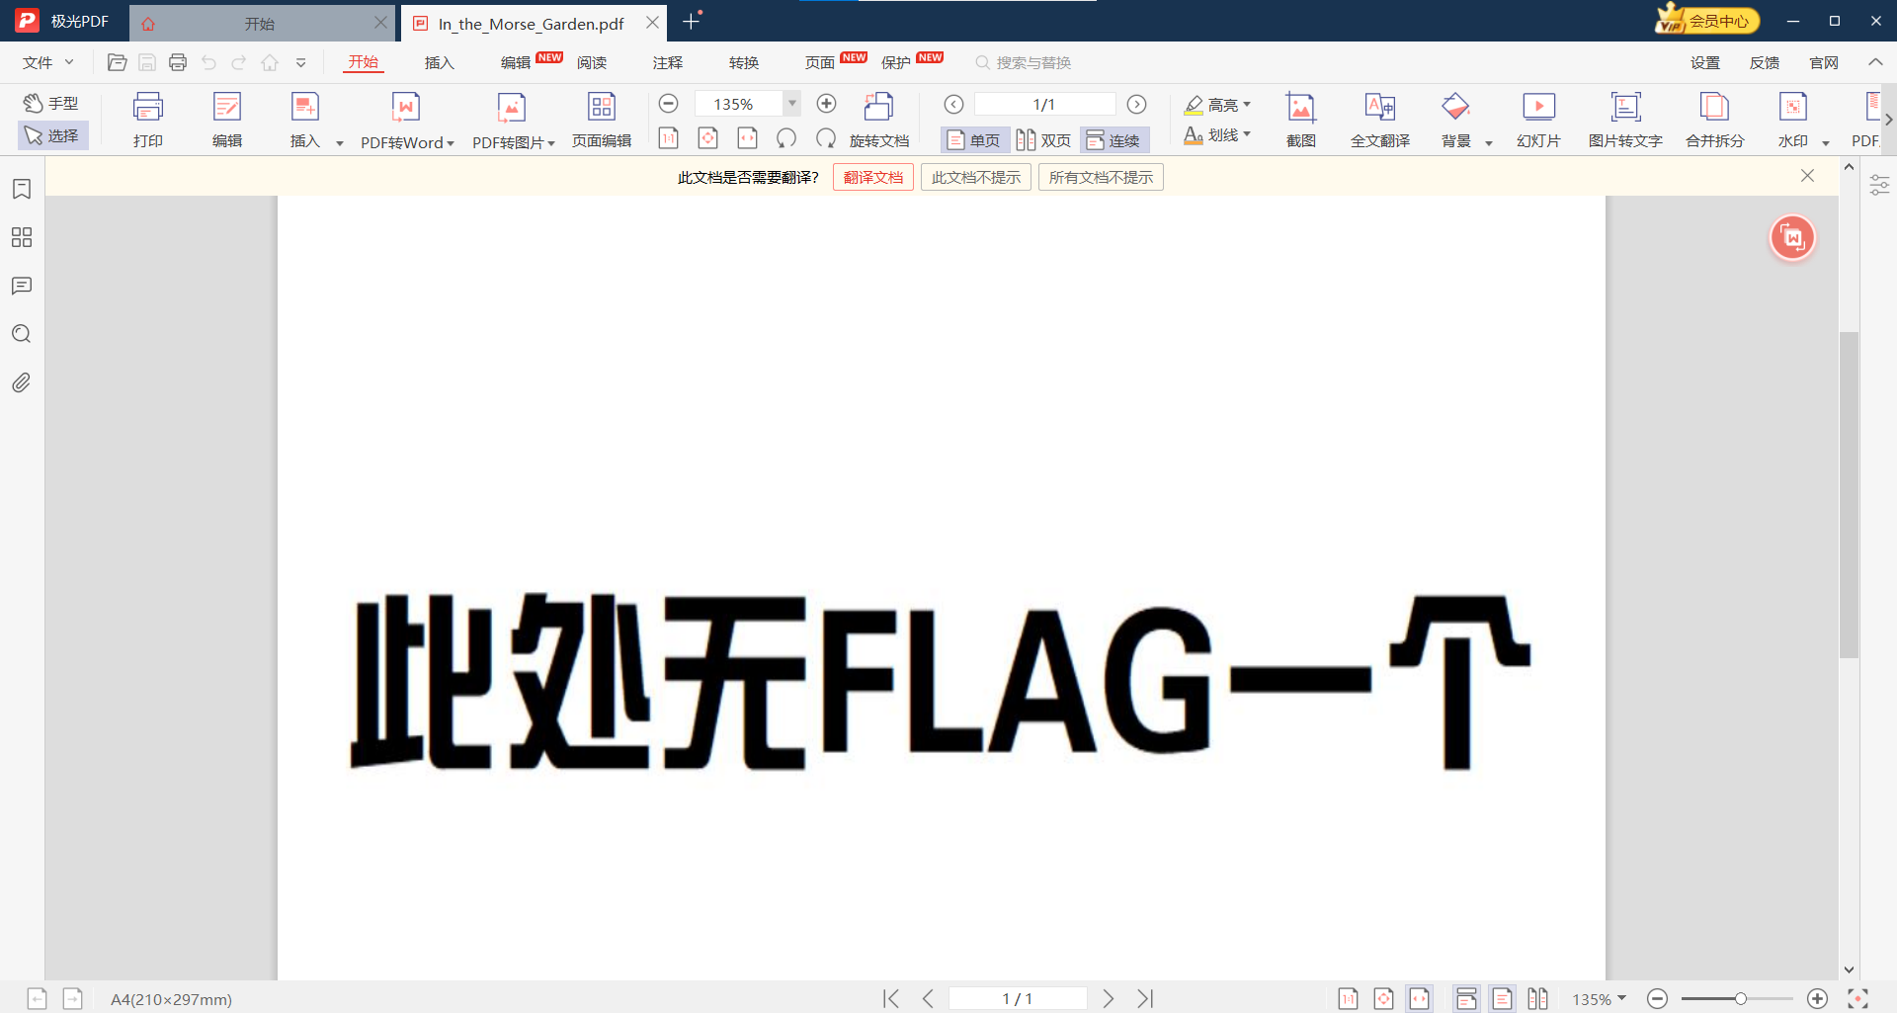The height and width of the screenshot is (1013, 1897).
Task: Toggle fullscreen icon in status bar
Action: pyautogui.click(x=1857, y=998)
